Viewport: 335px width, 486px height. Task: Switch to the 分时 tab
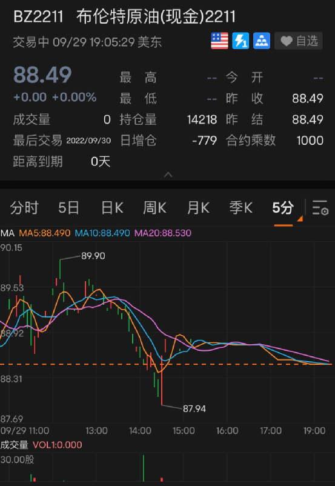[24, 207]
